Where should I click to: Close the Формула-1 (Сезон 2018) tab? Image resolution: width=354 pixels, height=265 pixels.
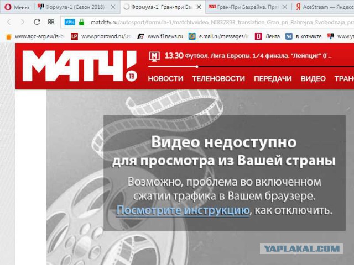(113, 7)
